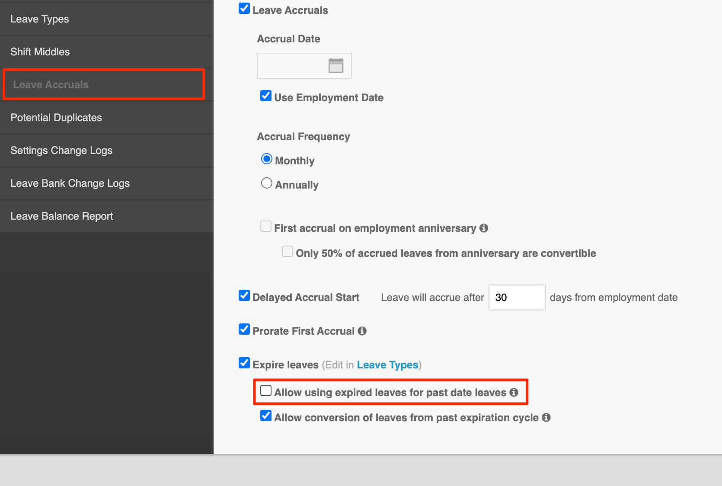The width and height of the screenshot is (722, 486).
Task: Uncheck allow conversion from past expiration cycle
Action: 266,416
